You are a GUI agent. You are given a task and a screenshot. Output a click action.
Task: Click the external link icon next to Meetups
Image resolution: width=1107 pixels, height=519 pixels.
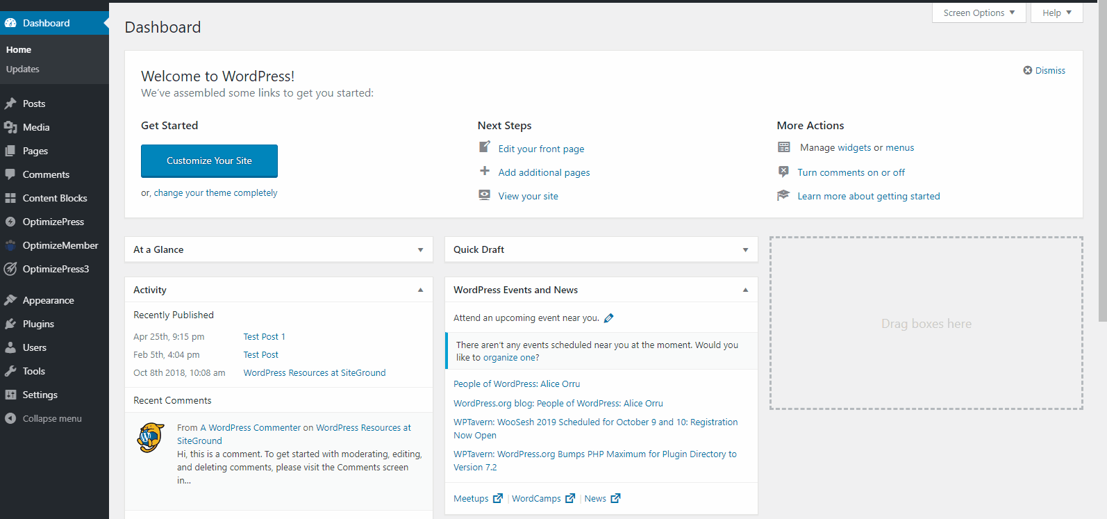(498, 498)
